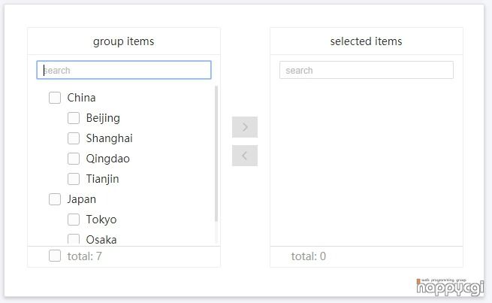The image size is (492, 303).
Task: Toggle the Tianjin checkbox
Action: tap(74, 179)
